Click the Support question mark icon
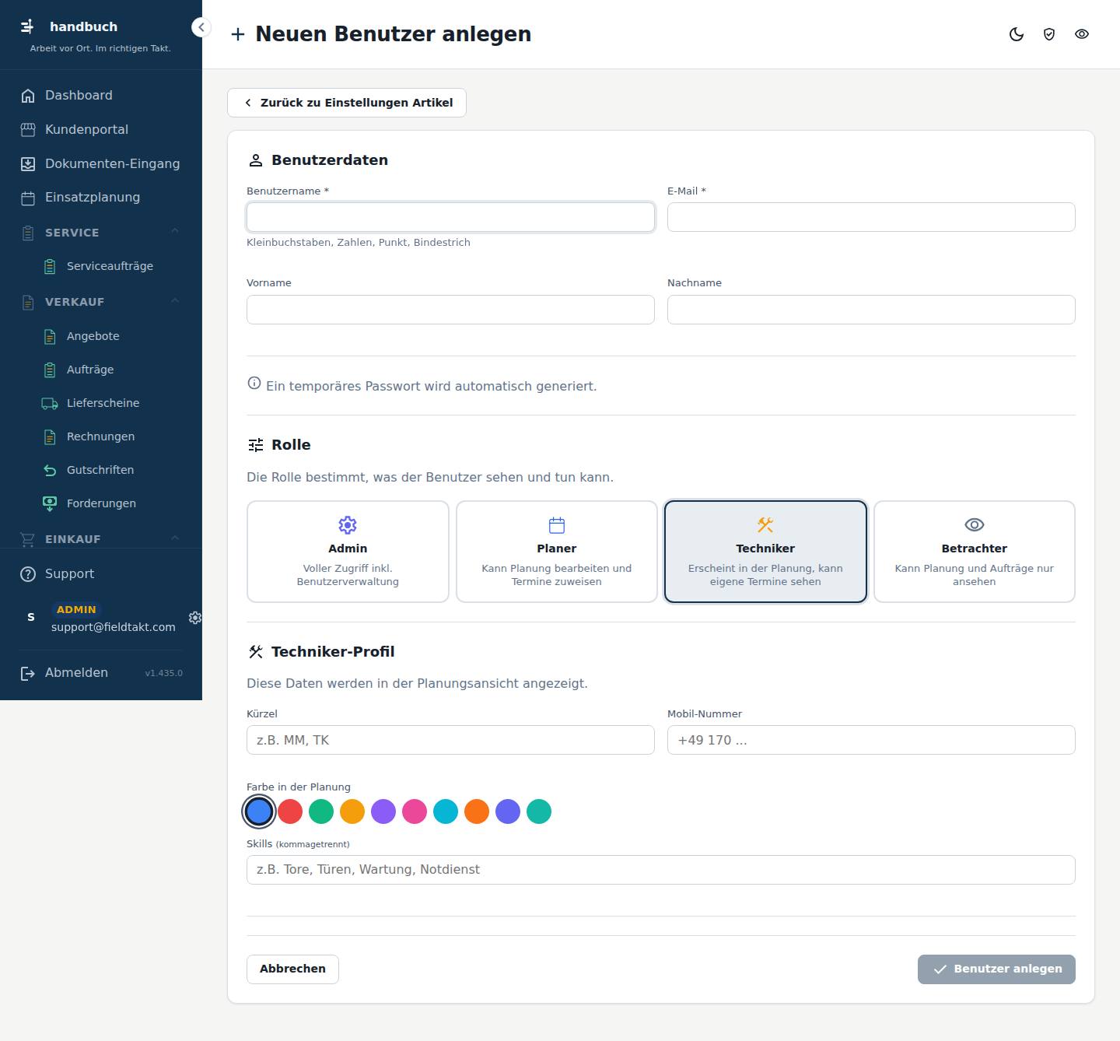1120x1041 pixels. coord(28,574)
